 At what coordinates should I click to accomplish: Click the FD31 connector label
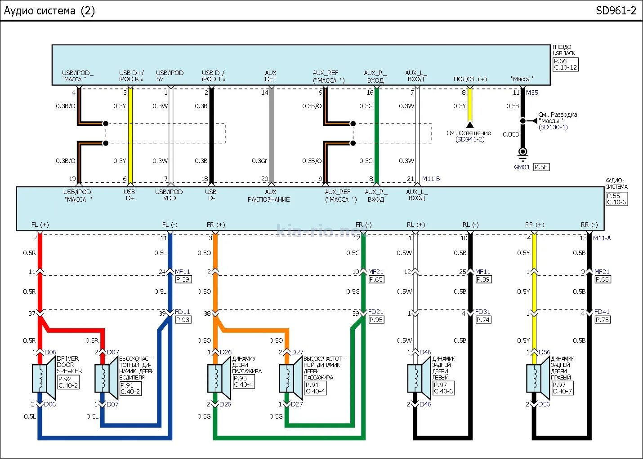click(483, 312)
